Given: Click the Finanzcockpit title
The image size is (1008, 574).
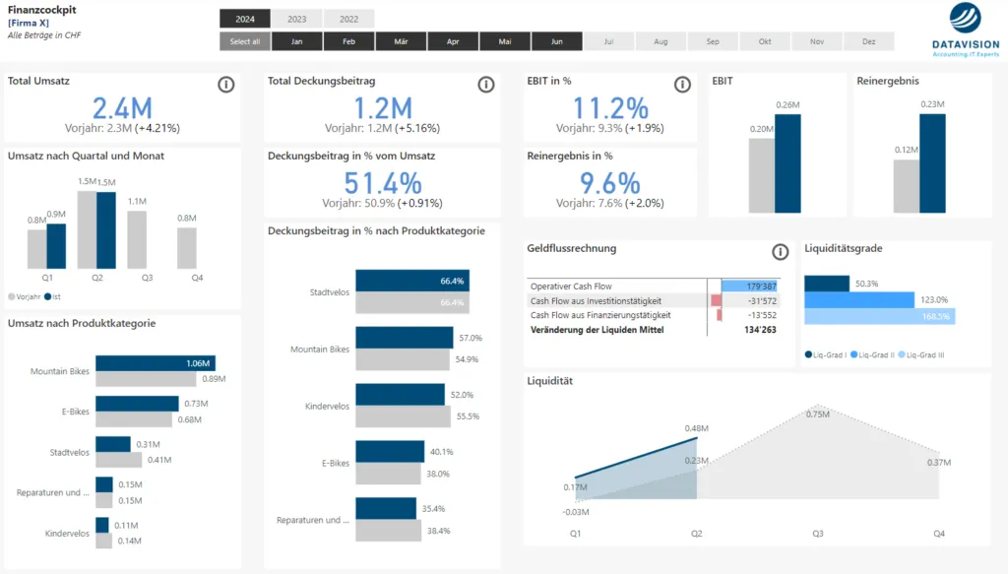Looking at the screenshot, I should pyautogui.click(x=41, y=10).
